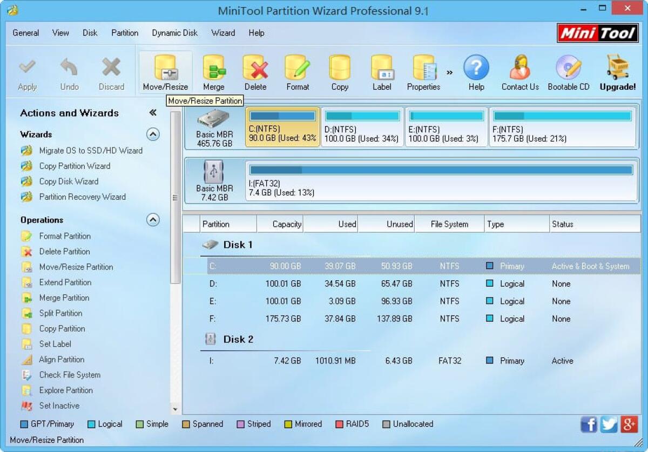The height and width of the screenshot is (452, 648).
Task: Launch the Bootable CD creator
Action: pyautogui.click(x=568, y=71)
